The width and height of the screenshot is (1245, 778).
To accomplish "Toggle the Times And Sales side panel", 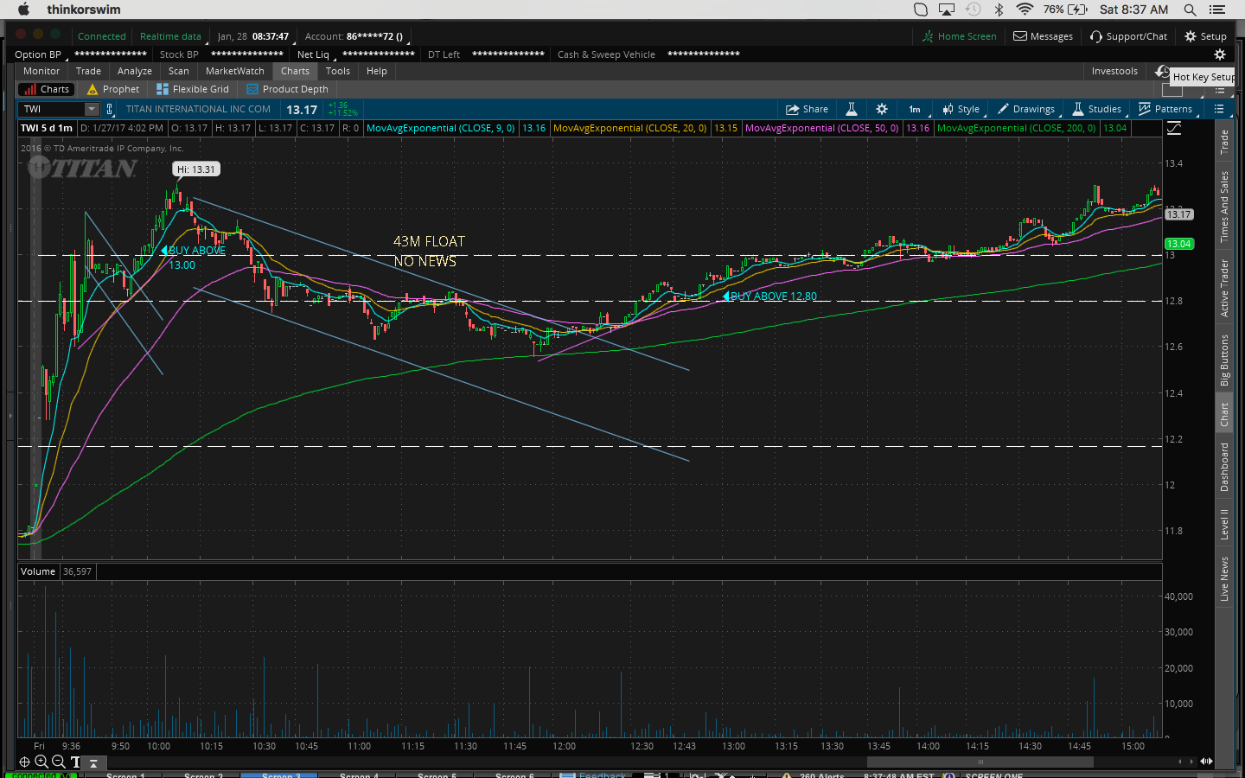I will [x=1224, y=207].
